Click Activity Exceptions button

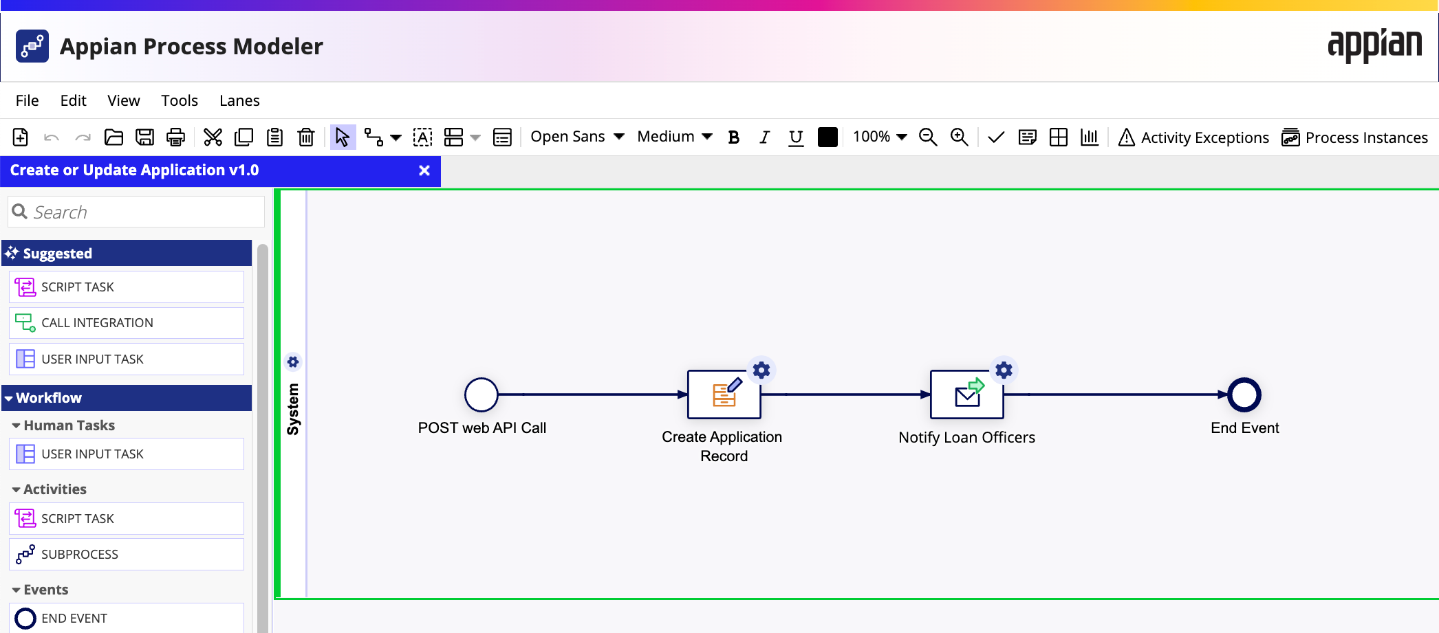(1193, 137)
